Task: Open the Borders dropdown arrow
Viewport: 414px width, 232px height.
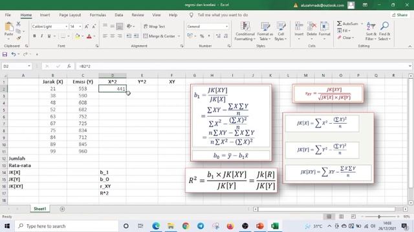Action: click(x=69, y=36)
